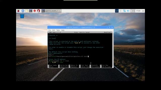Click the 17:20 clock
Viewport: 161px width, 90px height.
138,11
